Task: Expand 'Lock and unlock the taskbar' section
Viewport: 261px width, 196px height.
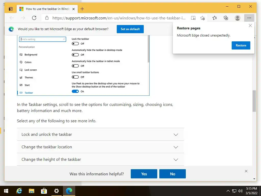Action: click(x=100, y=134)
